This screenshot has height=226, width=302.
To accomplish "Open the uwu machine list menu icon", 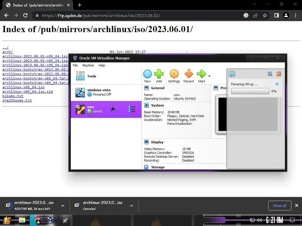I will (132, 109).
